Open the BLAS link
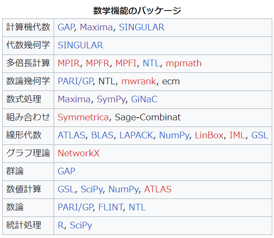This screenshot has width=274, height=238. (102, 135)
